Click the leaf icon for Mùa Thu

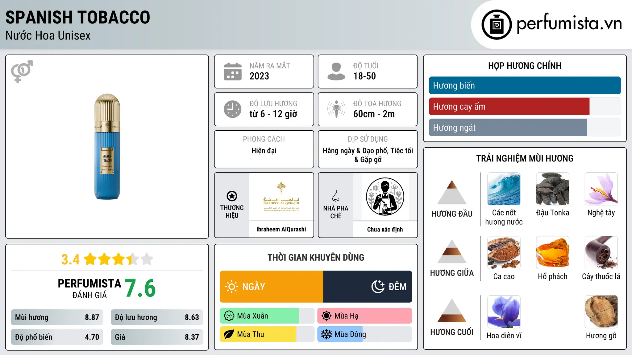tap(229, 334)
